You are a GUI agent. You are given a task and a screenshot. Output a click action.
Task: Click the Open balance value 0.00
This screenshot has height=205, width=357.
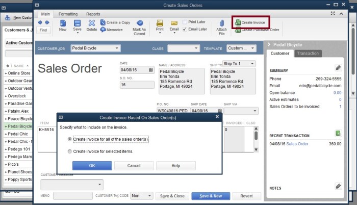[337, 93]
